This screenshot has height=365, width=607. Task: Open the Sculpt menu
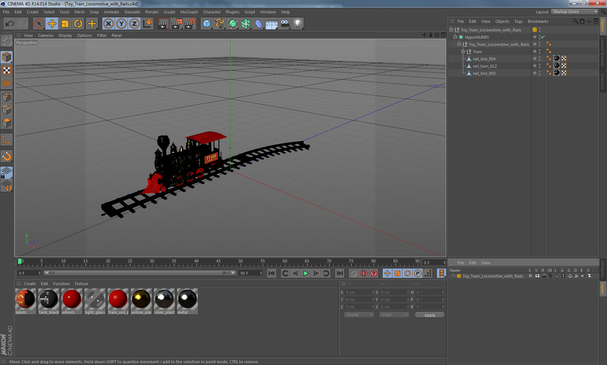click(169, 12)
